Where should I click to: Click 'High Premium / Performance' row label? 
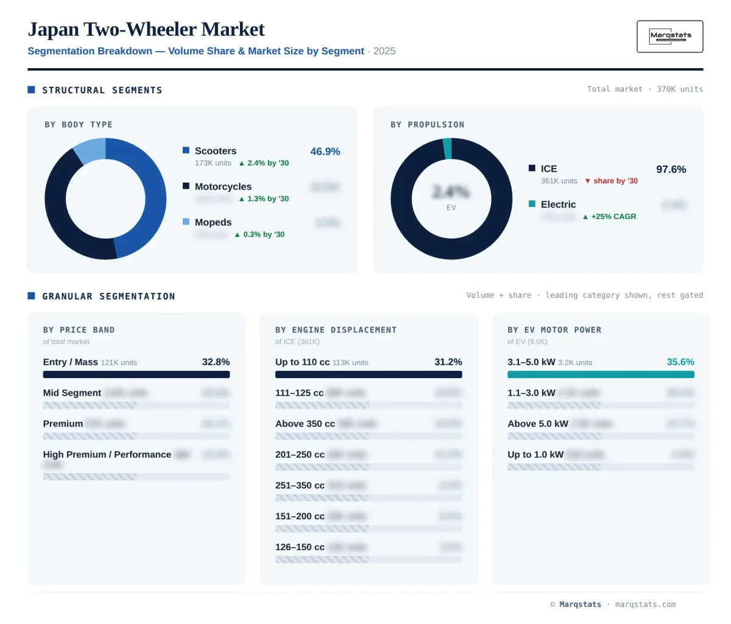tap(107, 455)
